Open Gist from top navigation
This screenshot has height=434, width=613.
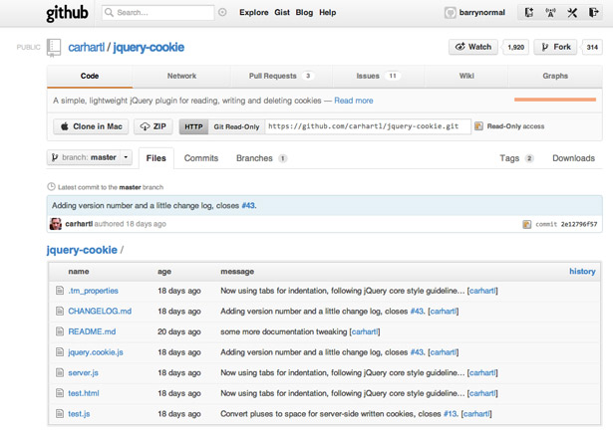(x=282, y=13)
